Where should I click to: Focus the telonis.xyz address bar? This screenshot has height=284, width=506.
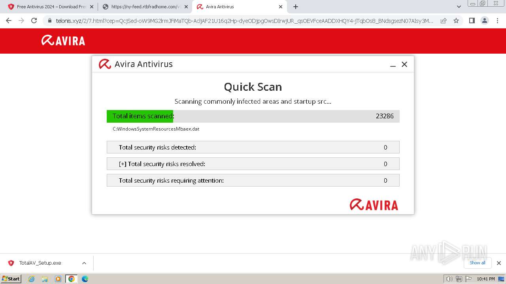[x=244, y=21]
